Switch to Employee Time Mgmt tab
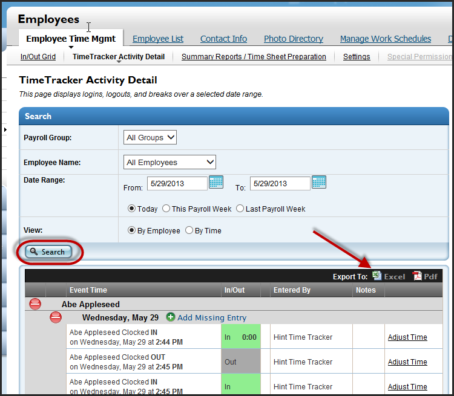Image resolution: width=454 pixels, height=396 pixels. (71, 39)
